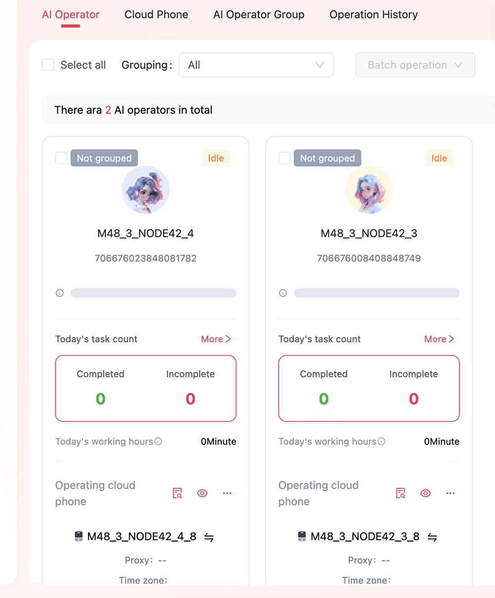Click swap icon beside M48_3_NODE42_4_8
This screenshot has height=598, width=495.
[x=209, y=537]
